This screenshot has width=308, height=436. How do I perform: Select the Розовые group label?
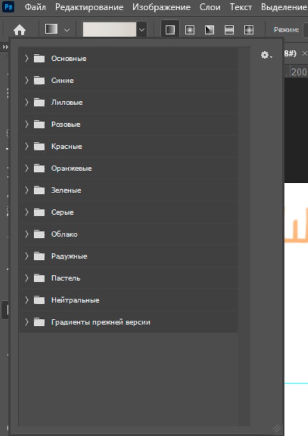click(x=66, y=124)
